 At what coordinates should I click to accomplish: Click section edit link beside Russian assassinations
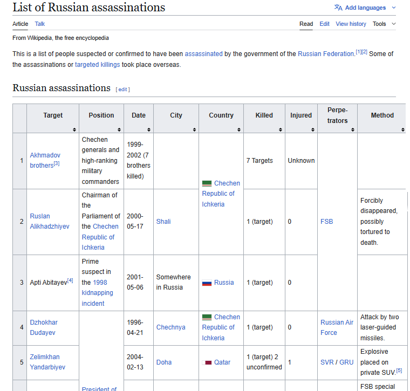[x=122, y=90]
